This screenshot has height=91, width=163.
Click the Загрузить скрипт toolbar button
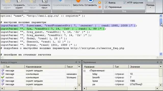(x=7, y=5)
